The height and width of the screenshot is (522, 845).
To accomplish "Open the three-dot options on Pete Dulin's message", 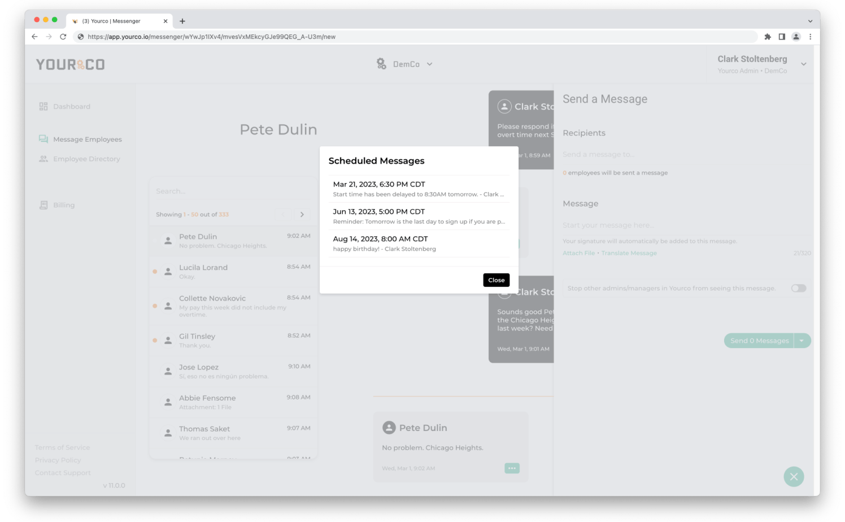I will click(512, 468).
